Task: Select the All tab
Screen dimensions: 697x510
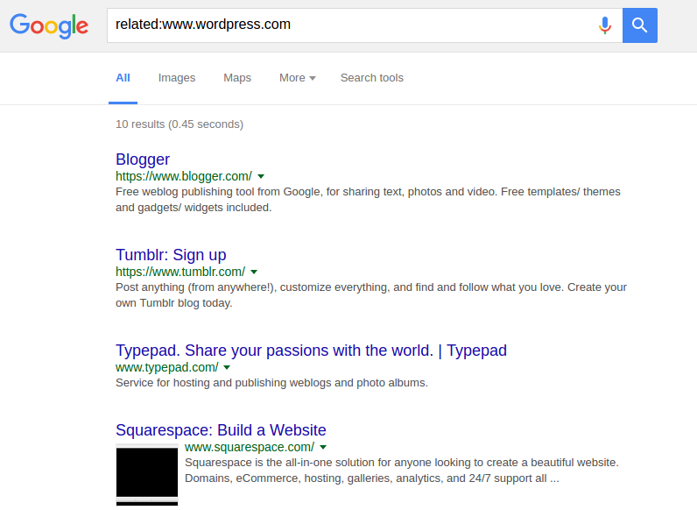Action: click(x=123, y=78)
